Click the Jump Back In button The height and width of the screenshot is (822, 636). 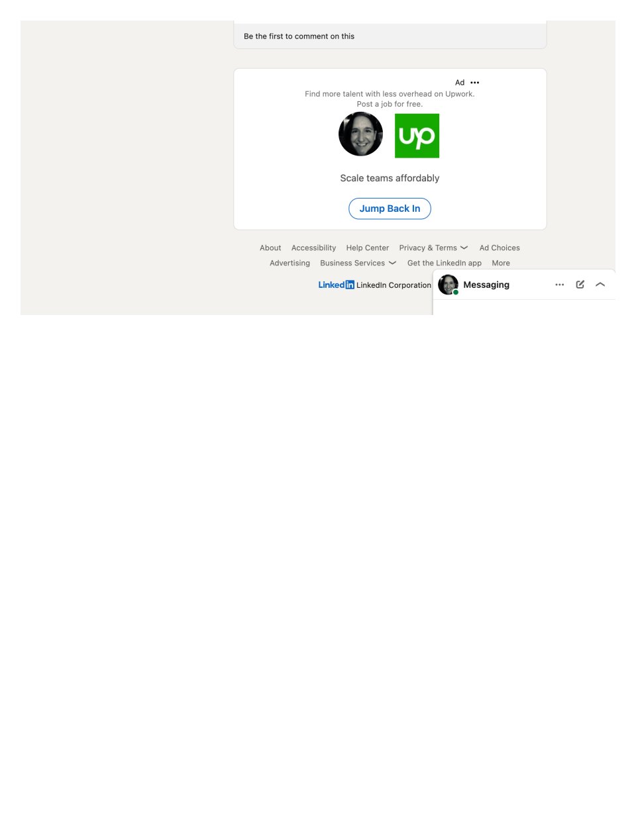(x=390, y=208)
